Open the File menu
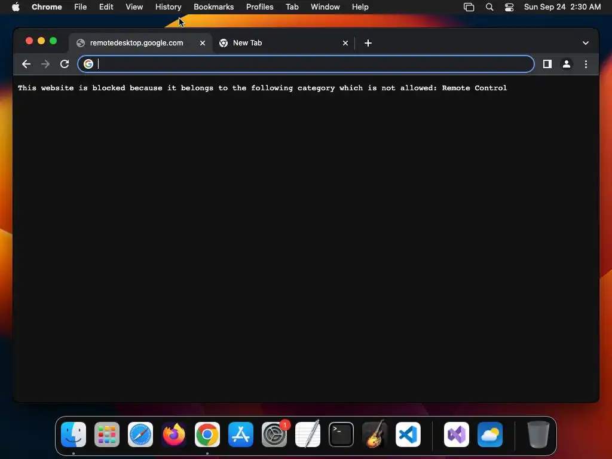This screenshot has height=459, width=612. point(81,7)
